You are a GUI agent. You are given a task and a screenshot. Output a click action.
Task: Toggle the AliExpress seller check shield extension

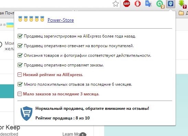(x=170, y=4)
